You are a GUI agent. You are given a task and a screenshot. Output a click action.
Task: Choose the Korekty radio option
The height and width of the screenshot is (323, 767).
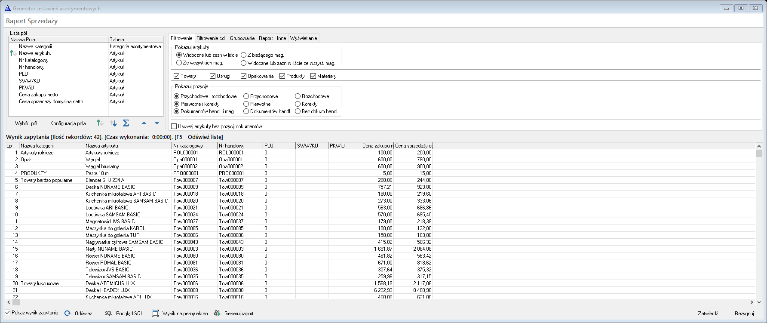point(298,104)
